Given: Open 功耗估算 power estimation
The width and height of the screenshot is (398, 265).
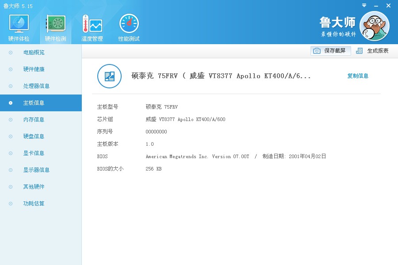Looking at the screenshot, I should point(41,203).
